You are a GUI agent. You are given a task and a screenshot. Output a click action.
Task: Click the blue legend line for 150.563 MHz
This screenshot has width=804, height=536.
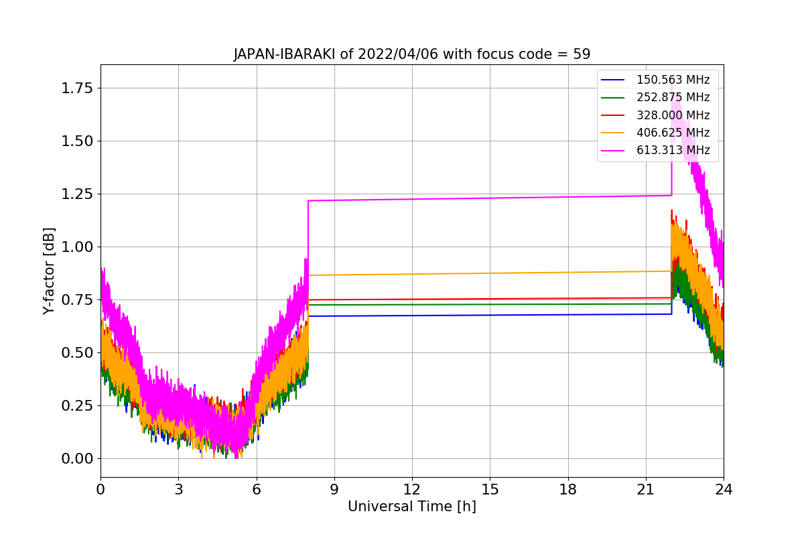click(x=613, y=80)
